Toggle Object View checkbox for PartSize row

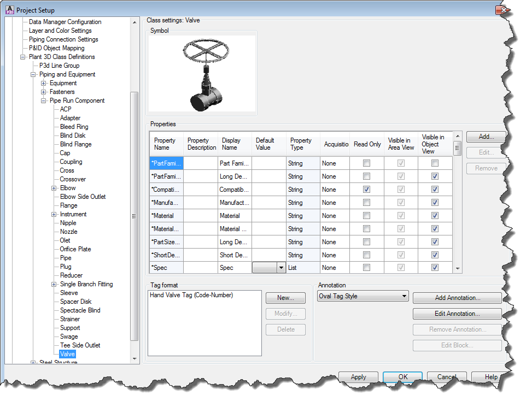(435, 242)
